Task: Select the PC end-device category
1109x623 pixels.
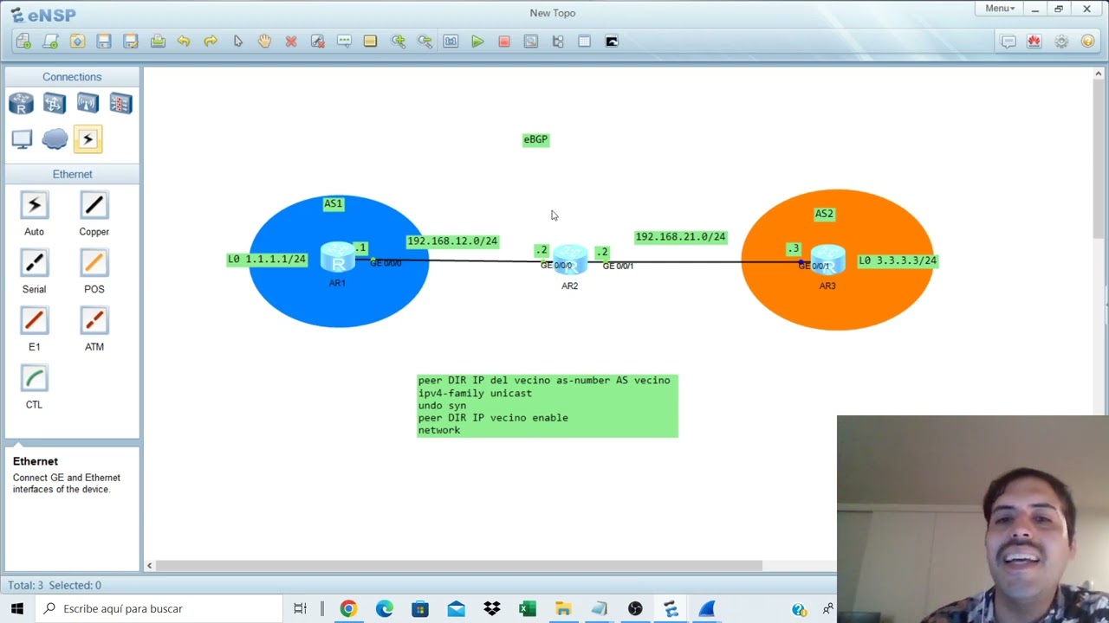Action: click(21, 138)
